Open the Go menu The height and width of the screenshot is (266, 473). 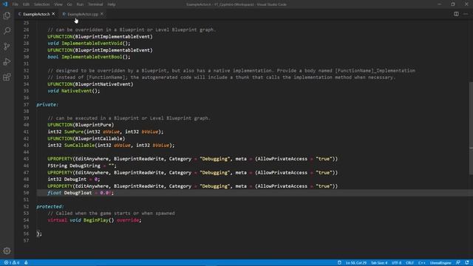click(x=69, y=4)
